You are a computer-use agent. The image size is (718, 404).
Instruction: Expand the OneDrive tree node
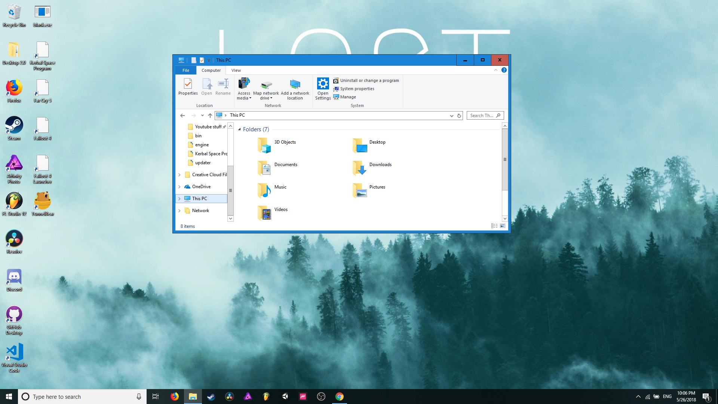179,186
